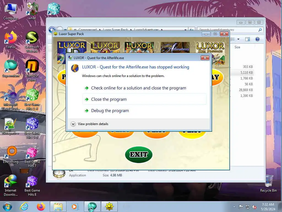Close the stopped working error dialog
Screen dimensions: 282x212
pos(205,58)
